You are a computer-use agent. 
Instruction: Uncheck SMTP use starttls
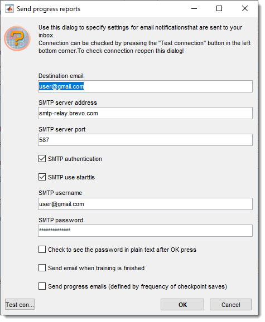42,177
